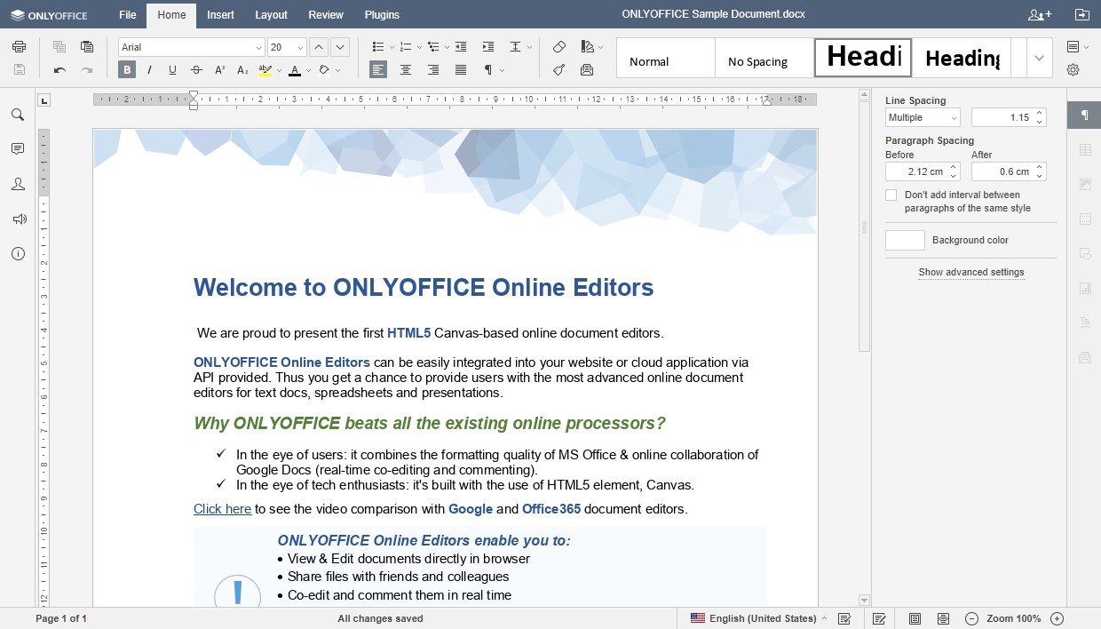
Task: Switch to the Insert ribbon tab
Action: 219,14
